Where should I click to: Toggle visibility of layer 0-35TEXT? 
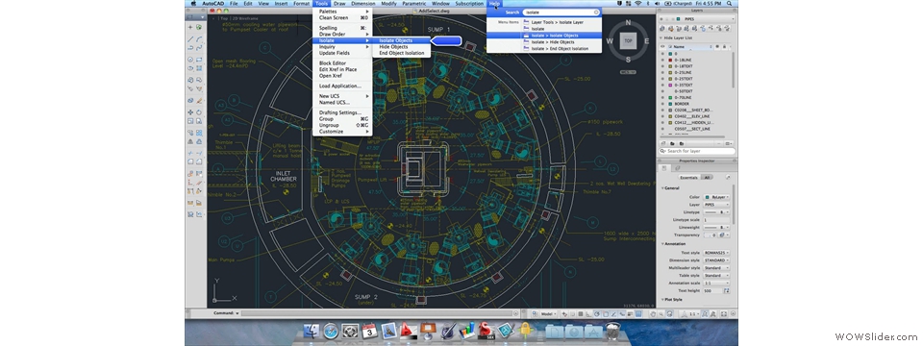click(662, 85)
